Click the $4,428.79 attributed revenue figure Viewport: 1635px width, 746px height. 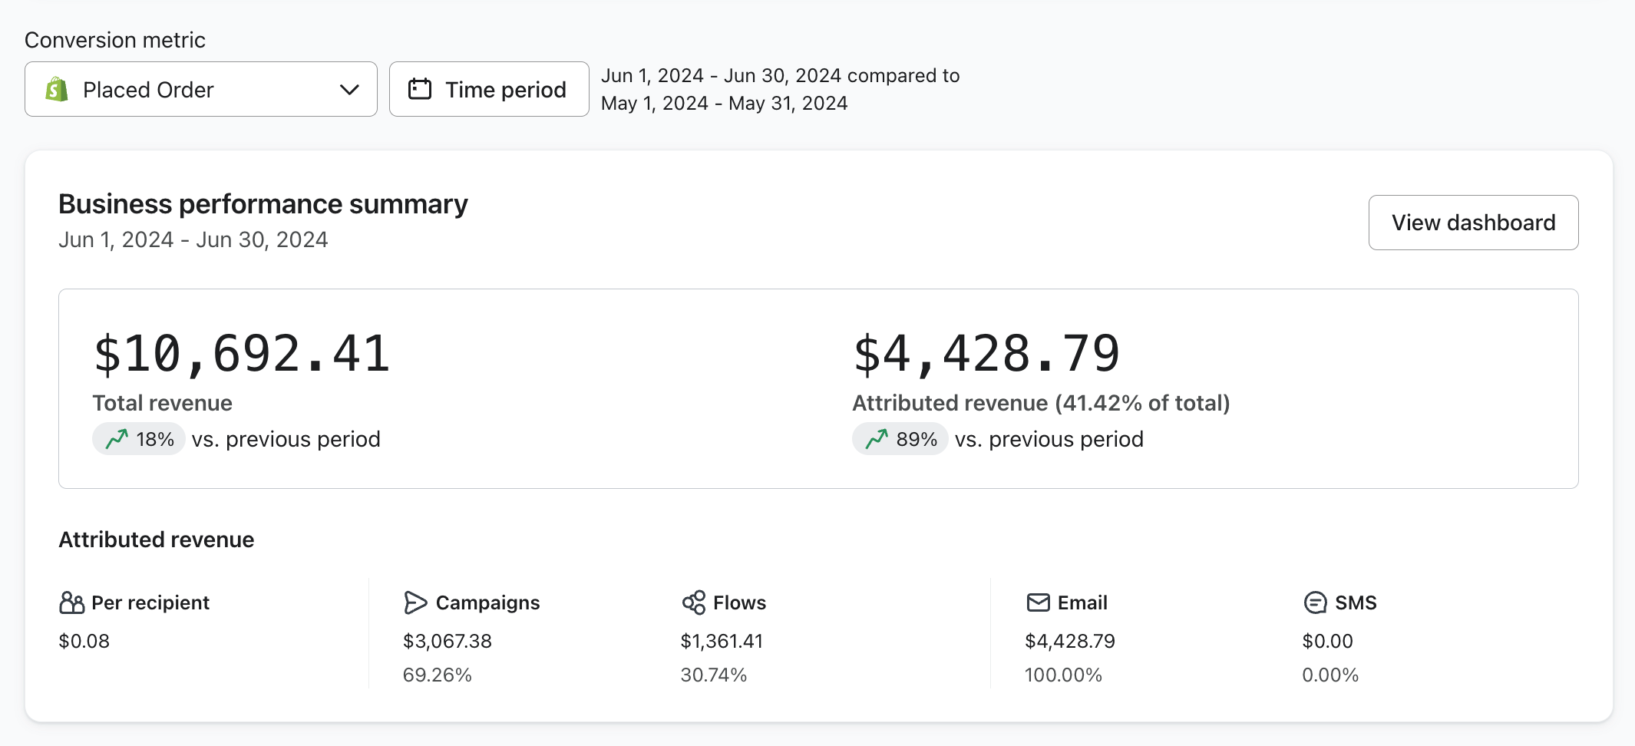point(986,354)
